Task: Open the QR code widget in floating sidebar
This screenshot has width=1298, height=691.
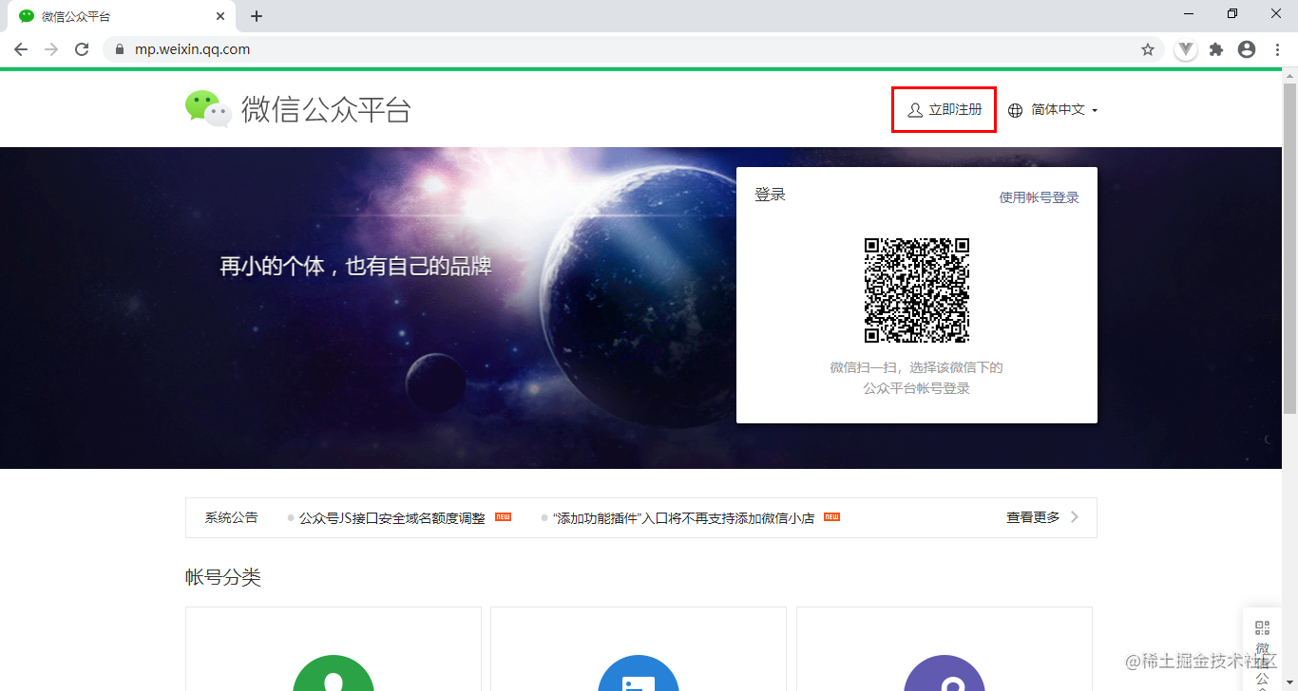Action: point(1262,627)
